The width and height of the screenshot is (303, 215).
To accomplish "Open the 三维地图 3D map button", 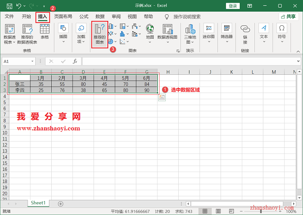I will tap(190, 34).
